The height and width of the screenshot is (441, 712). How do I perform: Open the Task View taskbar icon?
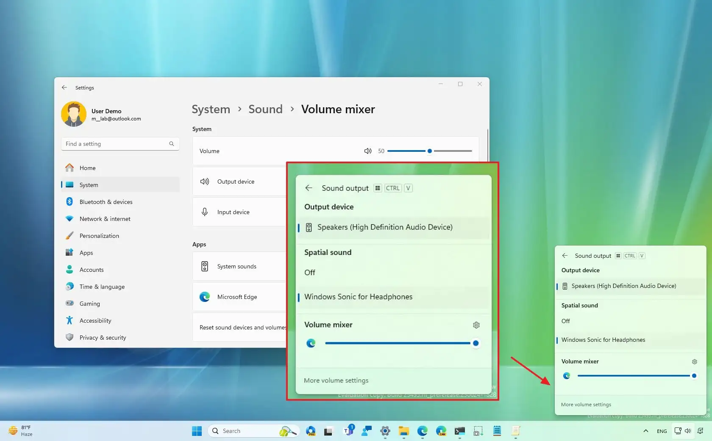pos(328,431)
